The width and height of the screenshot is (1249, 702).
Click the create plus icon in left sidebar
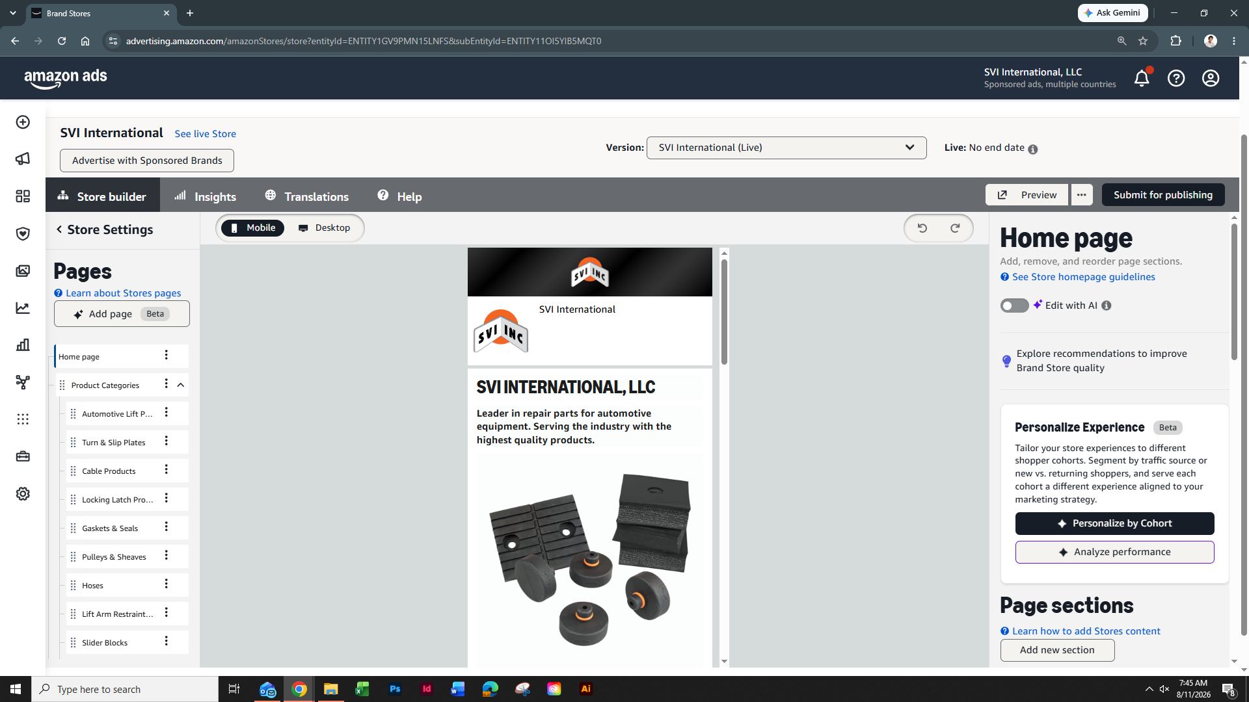pyautogui.click(x=23, y=122)
